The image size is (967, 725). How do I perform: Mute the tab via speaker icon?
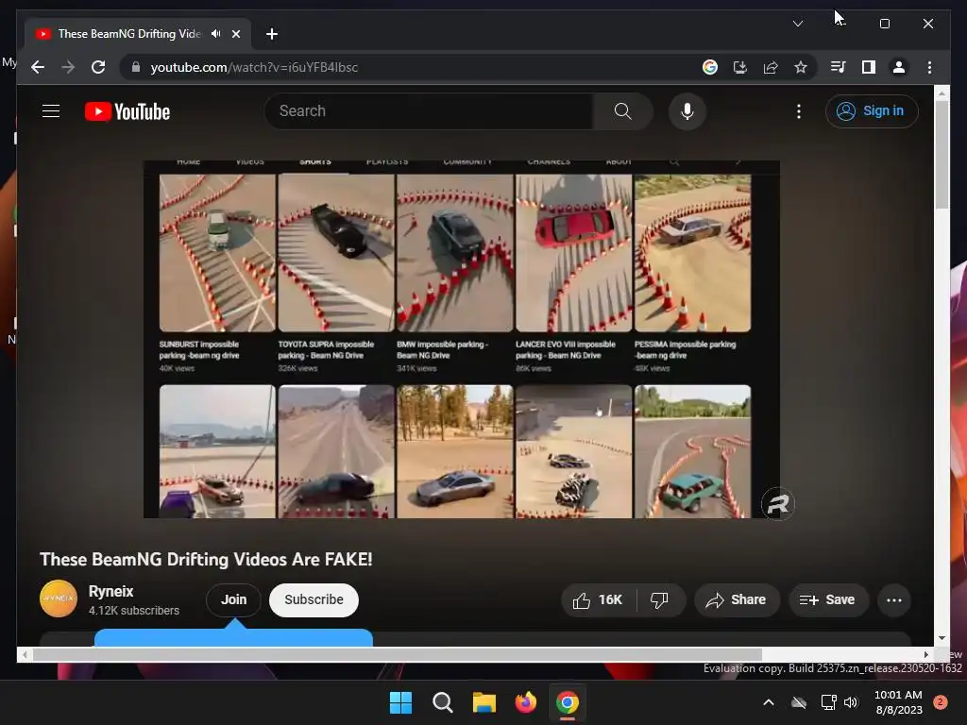pyautogui.click(x=215, y=34)
